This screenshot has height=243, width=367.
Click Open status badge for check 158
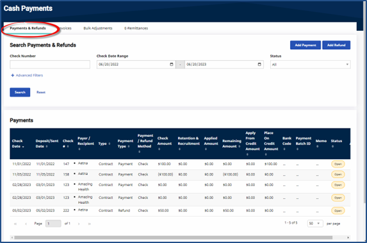(338, 175)
